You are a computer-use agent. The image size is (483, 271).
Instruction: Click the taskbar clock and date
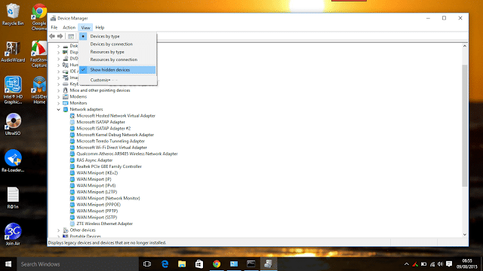(x=467, y=264)
